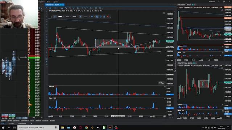Click the 02:22 candle countdown timer
This screenshot has height=130, width=232.
(162, 83)
